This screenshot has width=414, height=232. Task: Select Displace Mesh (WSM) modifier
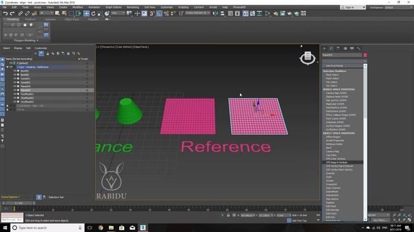click(337, 97)
